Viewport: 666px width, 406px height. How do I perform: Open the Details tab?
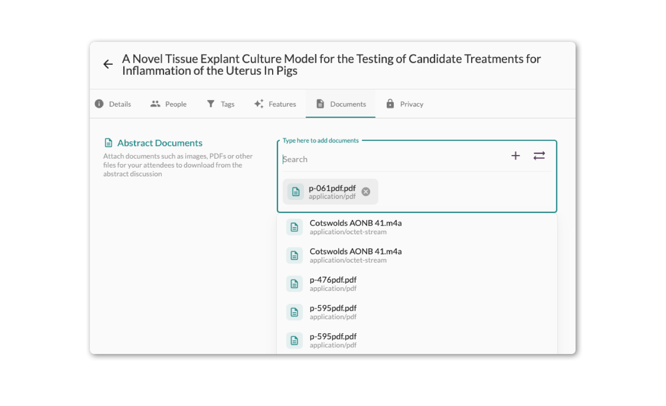[113, 104]
